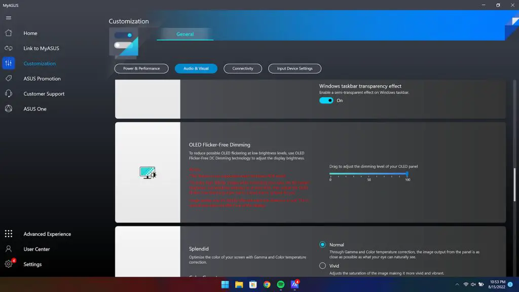Click the Splendid heading text

(x=199, y=248)
